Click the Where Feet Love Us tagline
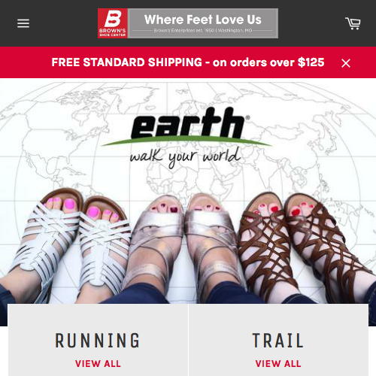 203,20
